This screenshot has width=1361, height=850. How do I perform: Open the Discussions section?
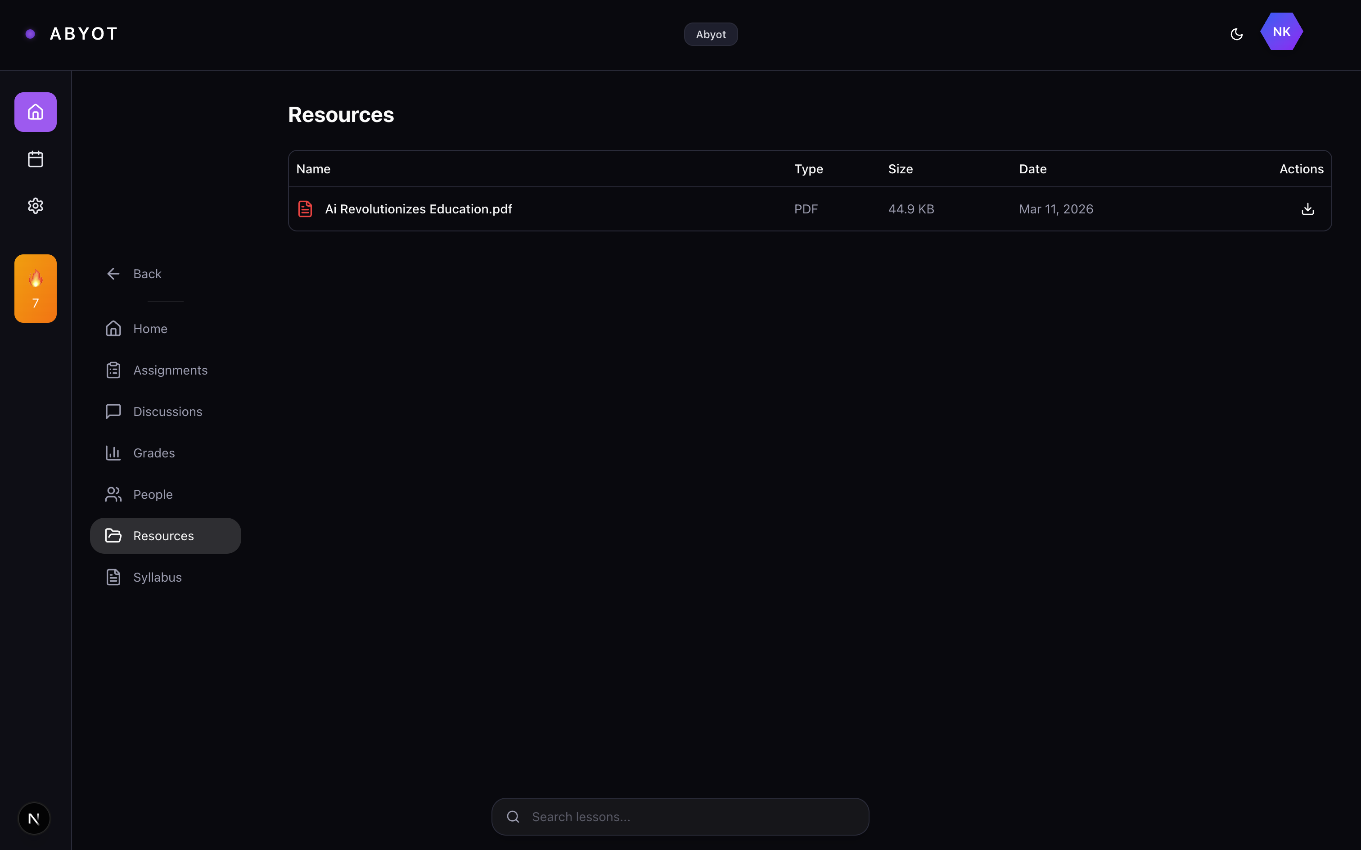167,411
